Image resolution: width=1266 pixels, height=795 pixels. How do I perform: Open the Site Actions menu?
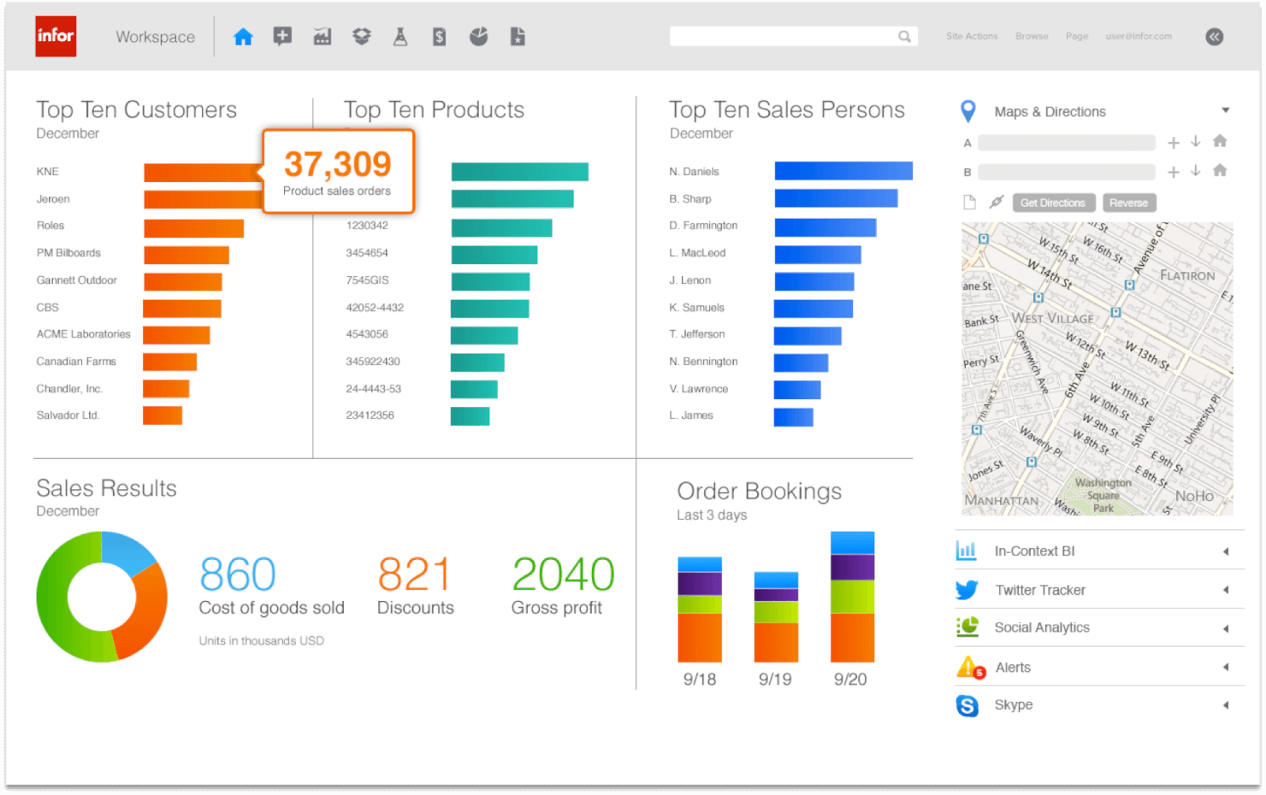(972, 36)
